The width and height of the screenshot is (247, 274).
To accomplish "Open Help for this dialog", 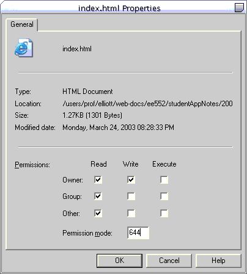I will [218, 261].
